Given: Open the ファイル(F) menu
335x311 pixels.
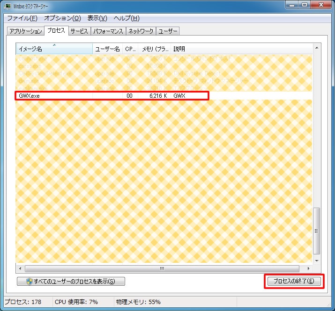Looking at the screenshot, I should tap(22, 18).
